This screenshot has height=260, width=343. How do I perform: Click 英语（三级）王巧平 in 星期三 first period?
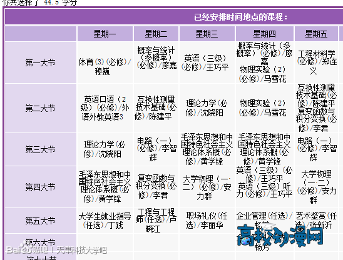pyautogui.click(x=207, y=62)
